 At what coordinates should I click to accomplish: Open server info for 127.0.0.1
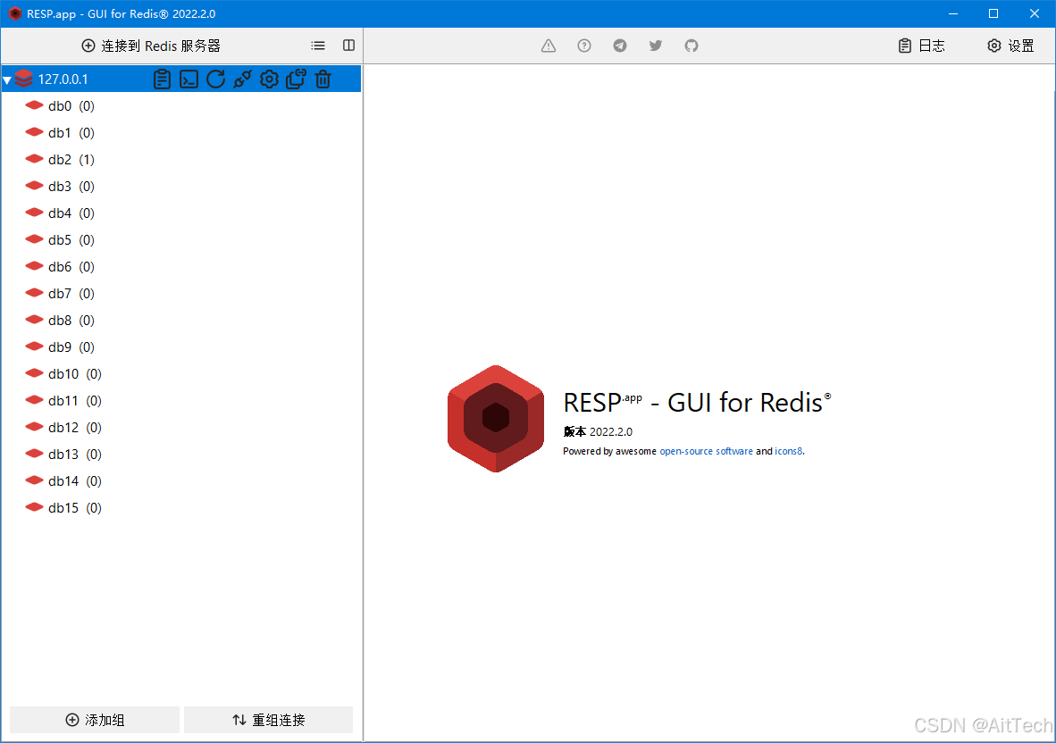tap(162, 79)
